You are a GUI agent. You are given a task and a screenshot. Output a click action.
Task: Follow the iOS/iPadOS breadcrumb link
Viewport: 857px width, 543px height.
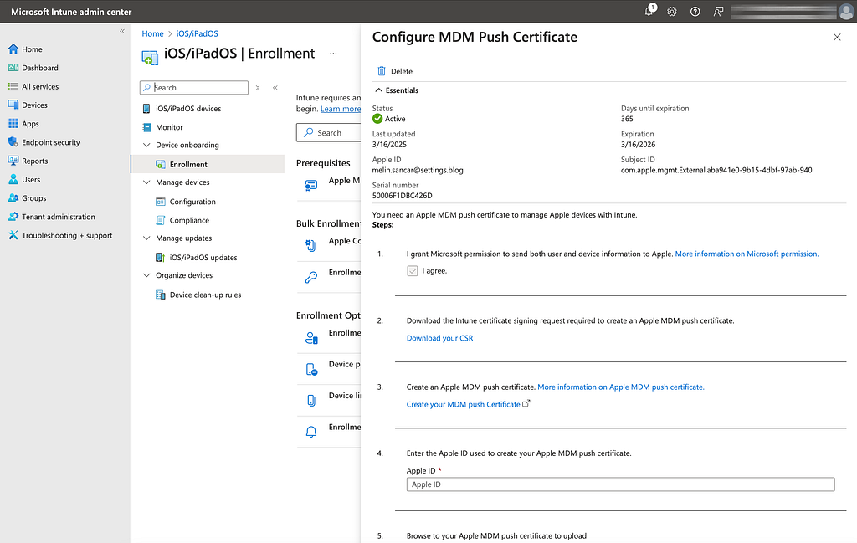197,33
